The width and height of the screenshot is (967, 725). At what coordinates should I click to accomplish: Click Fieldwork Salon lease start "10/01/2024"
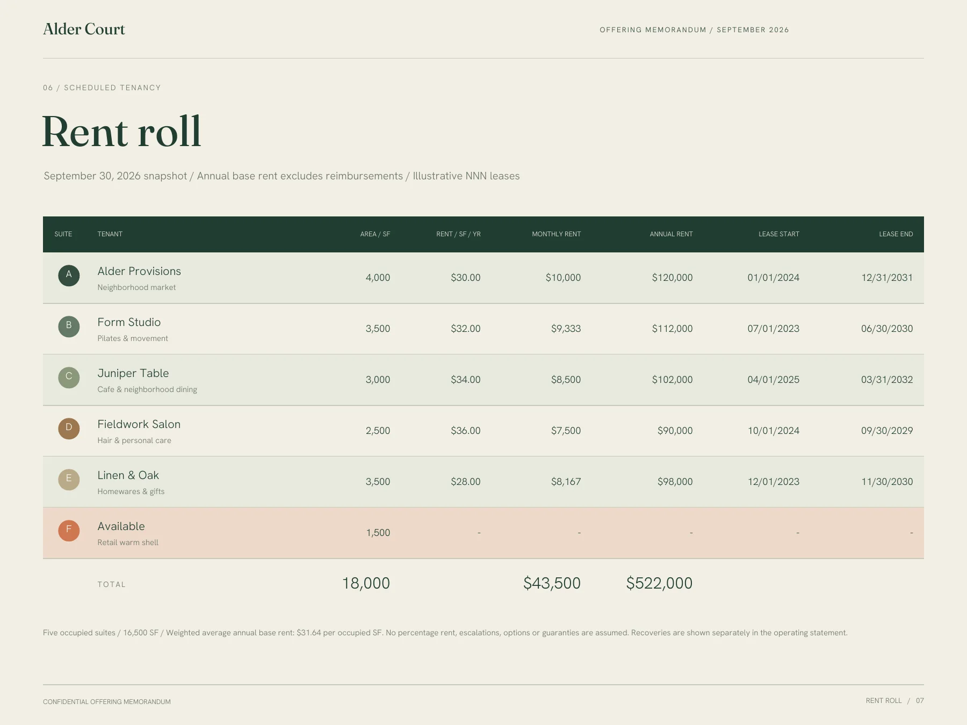point(774,431)
